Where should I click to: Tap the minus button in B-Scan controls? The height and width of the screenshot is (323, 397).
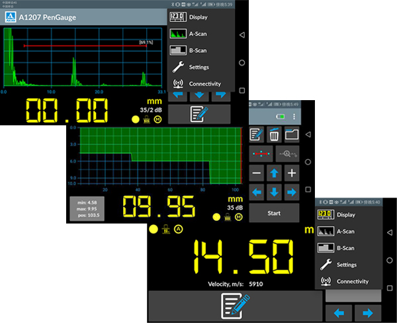(x=257, y=173)
